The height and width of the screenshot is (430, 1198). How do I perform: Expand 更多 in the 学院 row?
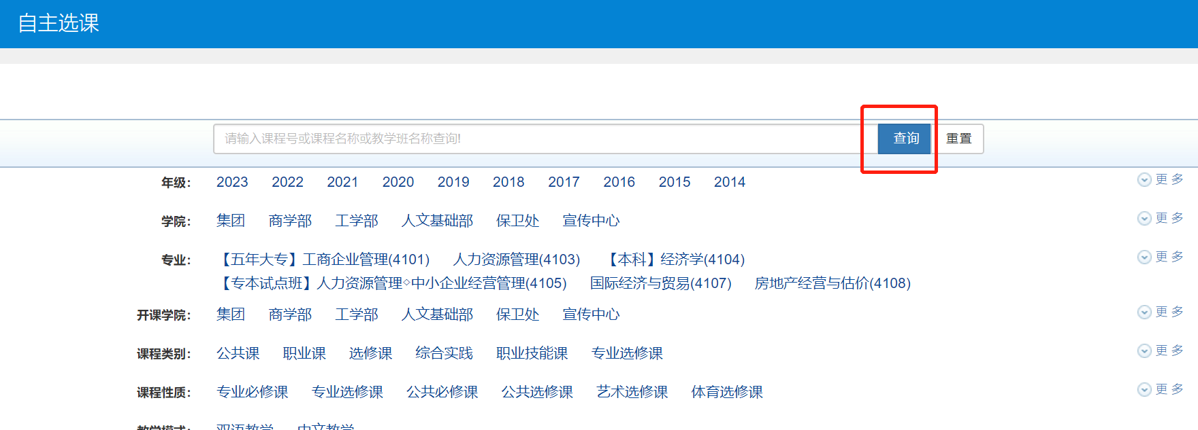tap(1161, 218)
